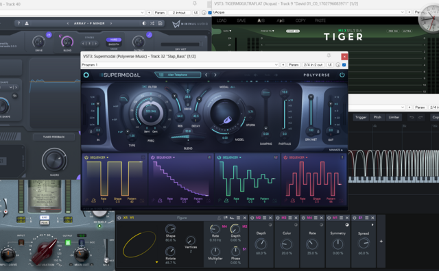This screenshot has height=271, width=439.
Task: Select the BP filter type
Action: pyautogui.click(x=115, y=120)
